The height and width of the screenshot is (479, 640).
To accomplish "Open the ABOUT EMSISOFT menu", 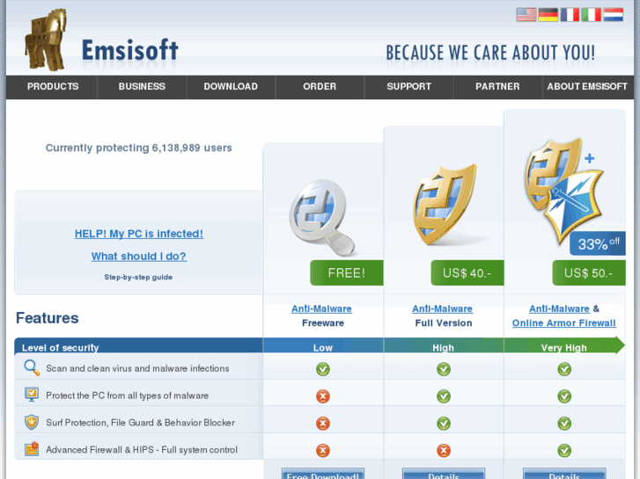I will (587, 86).
